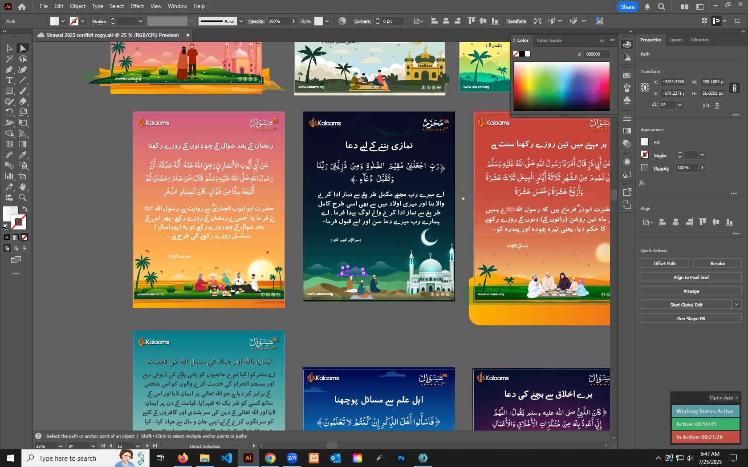Toggle constrain width and height proportions link
This screenshot has height=467, width=748.
pyautogui.click(x=734, y=88)
